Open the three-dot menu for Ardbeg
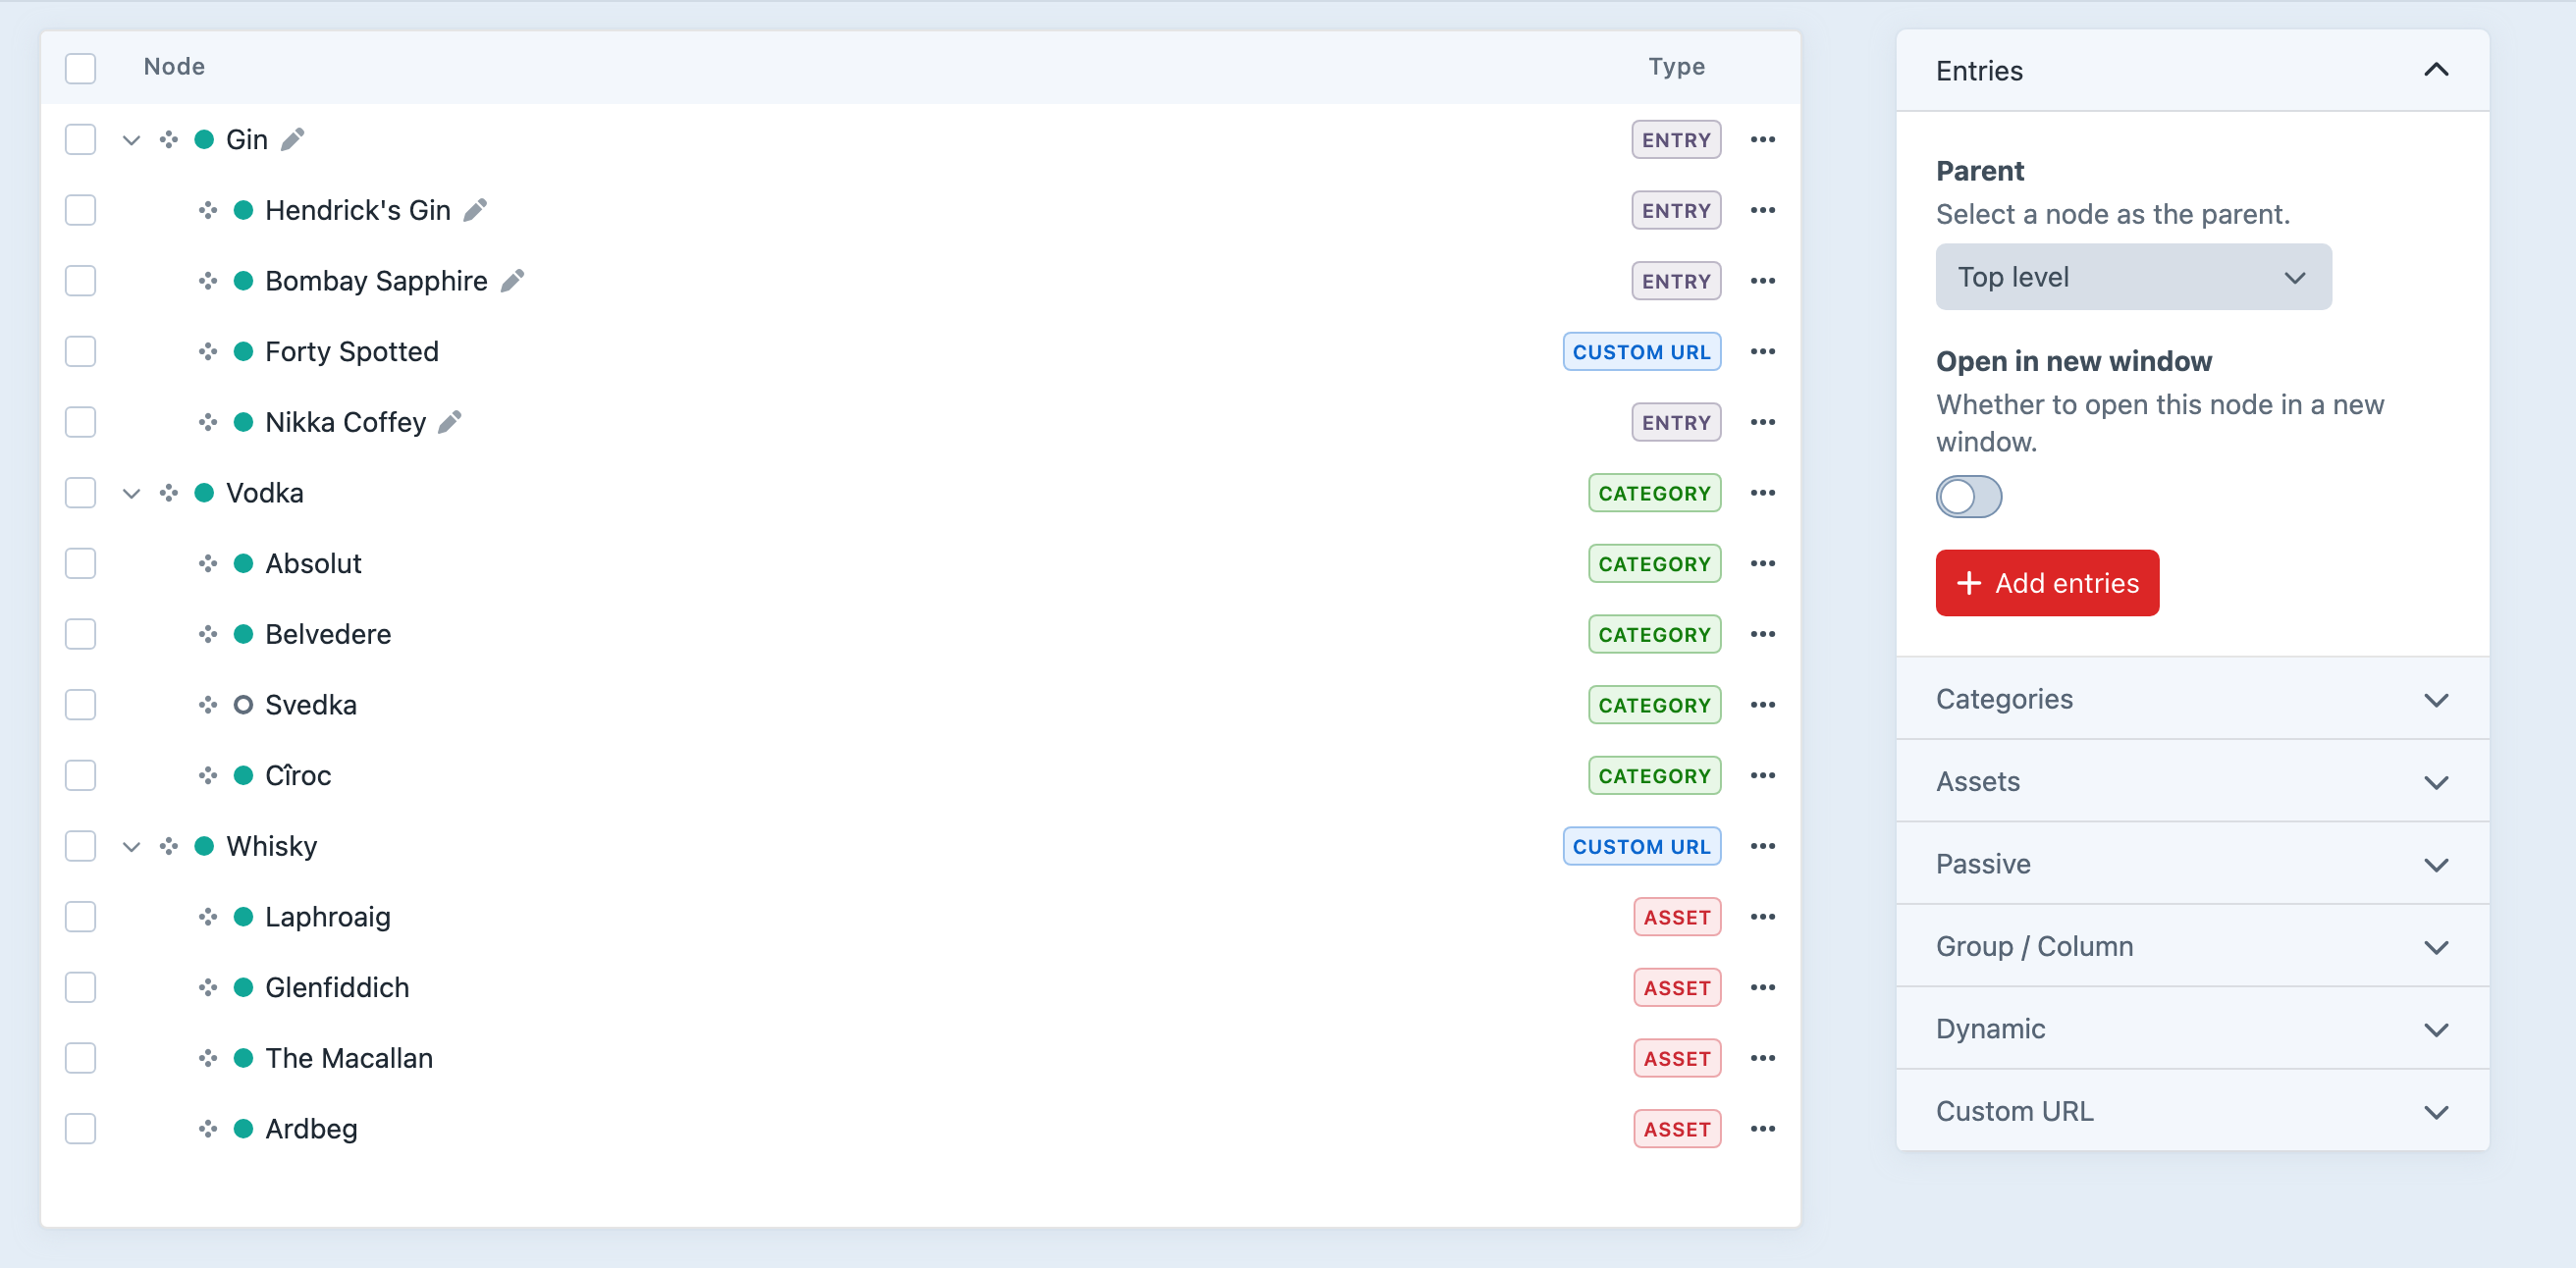 pyautogui.click(x=1762, y=1129)
